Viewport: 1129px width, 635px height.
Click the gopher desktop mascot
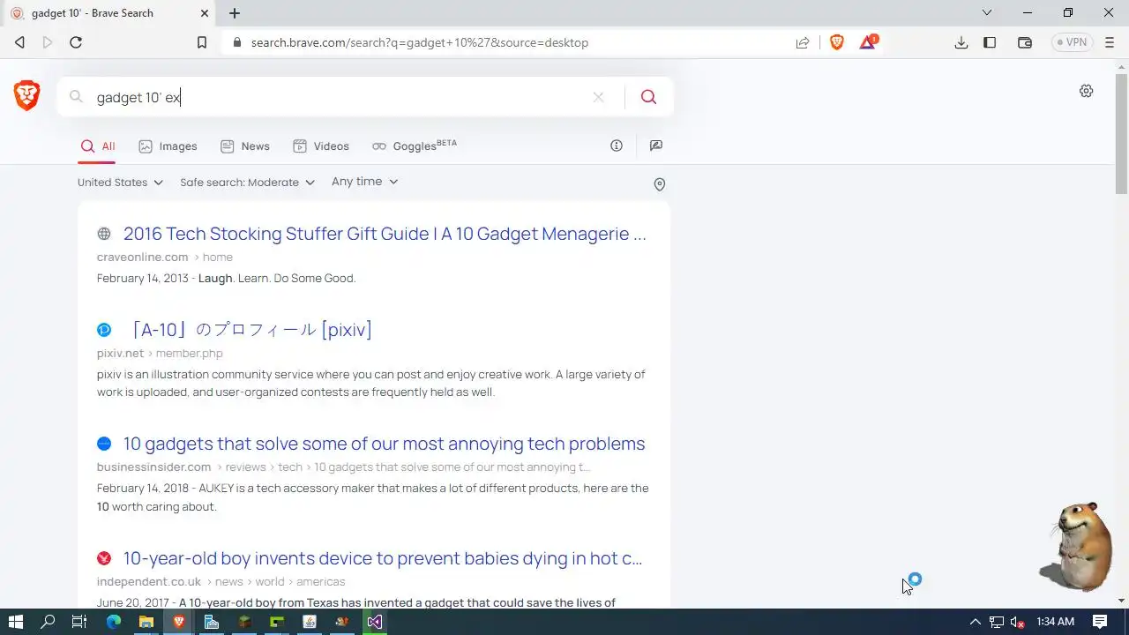point(1075,547)
